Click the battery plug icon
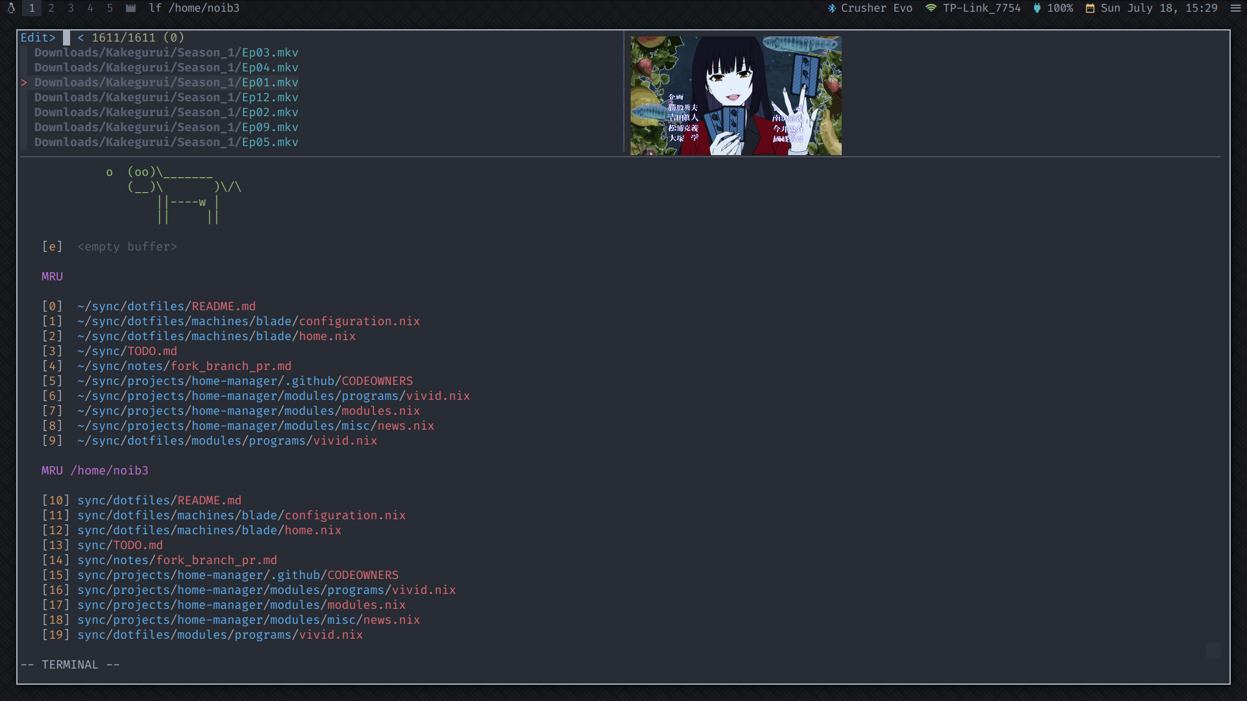Screen dimensions: 1247x701 (x=1037, y=8)
